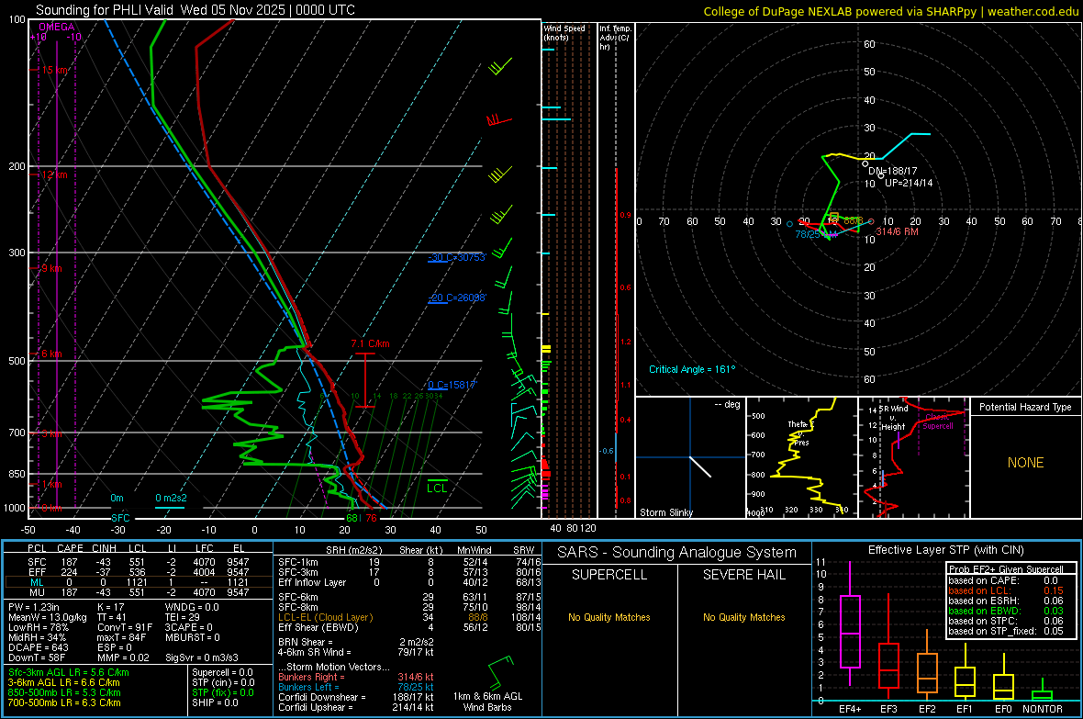Image resolution: width=1083 pixels, height=719 pixels.
Task: Select the green '68' surface dewpoint value
Action: click(x=352, y=518)
